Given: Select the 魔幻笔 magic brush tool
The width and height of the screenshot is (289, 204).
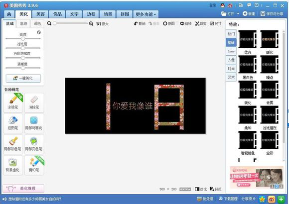Looking at the screenshot, I should pos(34,165).
